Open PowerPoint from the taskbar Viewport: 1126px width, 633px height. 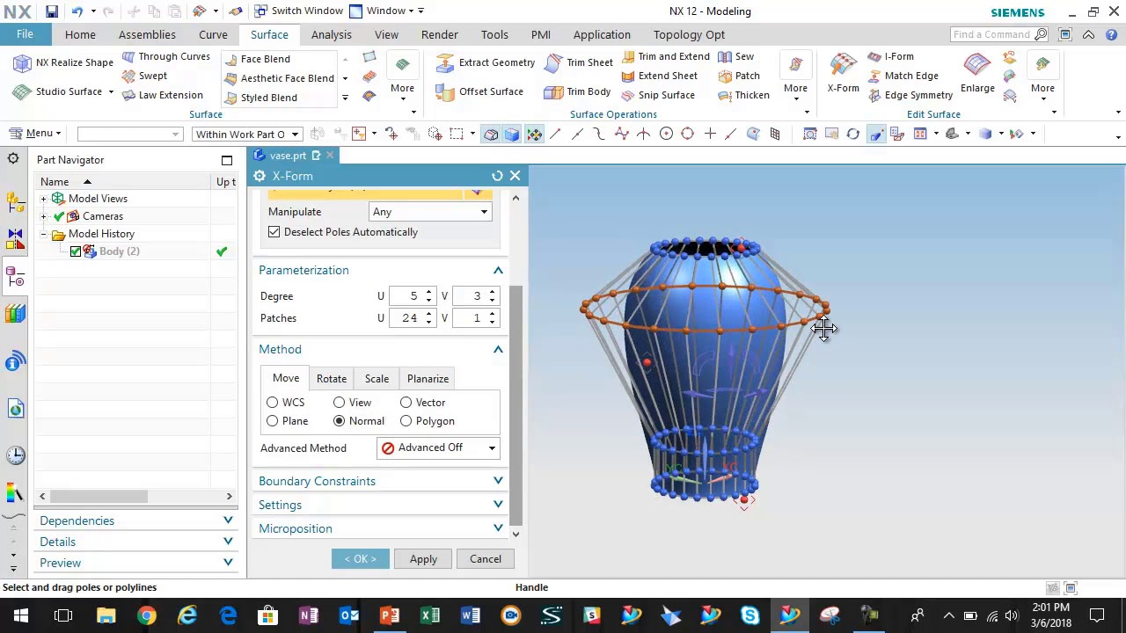[x=389, y=615]
